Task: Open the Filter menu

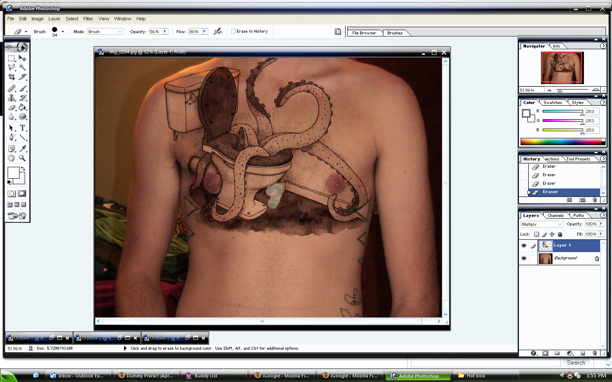Action: point(88,19)
